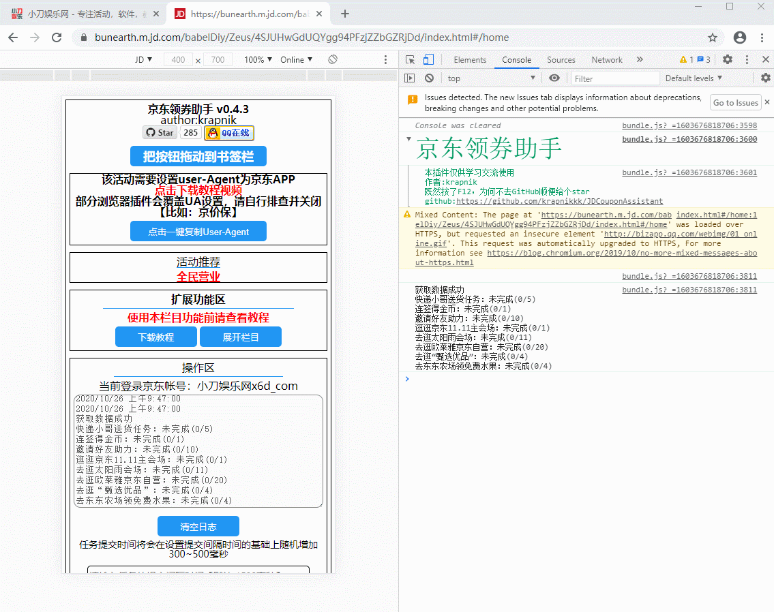Click the QQ在线 support icon on the page

(228, 132)
